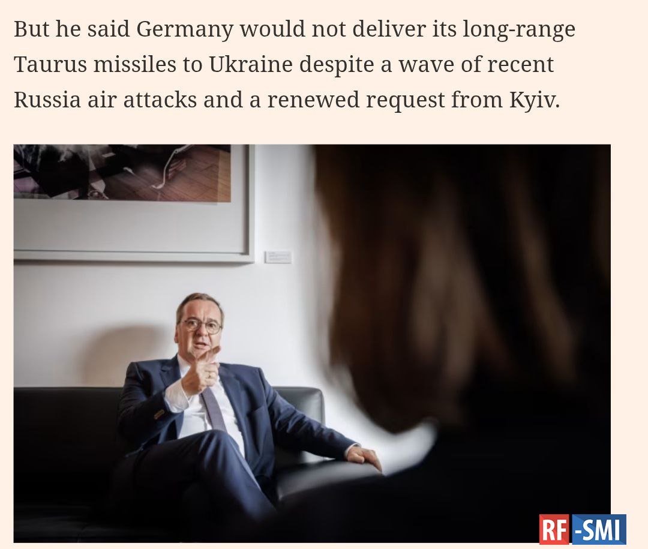648x549 pixels.
Task: Click the blue -SMI part of the logo
Action: pyautogui.click(x=599, y=529)
